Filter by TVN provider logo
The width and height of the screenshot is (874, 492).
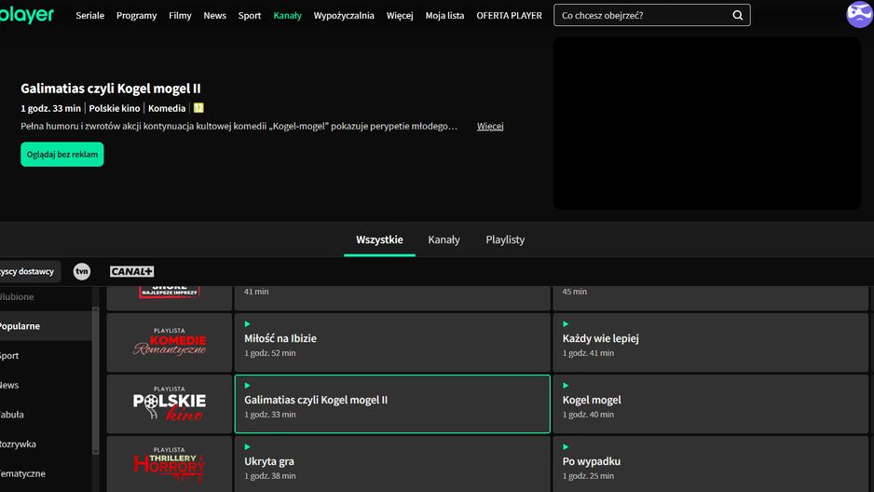[82, 271]
